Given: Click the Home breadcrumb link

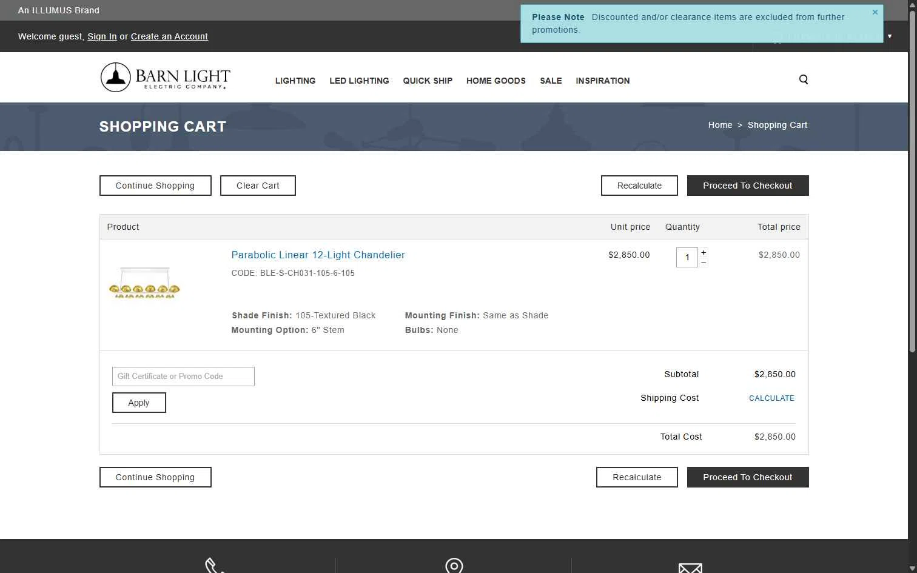Looking at the screenshot, I should [720, 125].
